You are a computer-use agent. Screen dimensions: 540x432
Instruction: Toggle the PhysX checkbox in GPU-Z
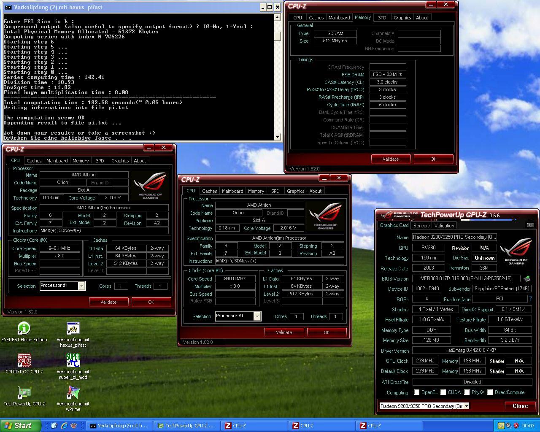(467, 392)
